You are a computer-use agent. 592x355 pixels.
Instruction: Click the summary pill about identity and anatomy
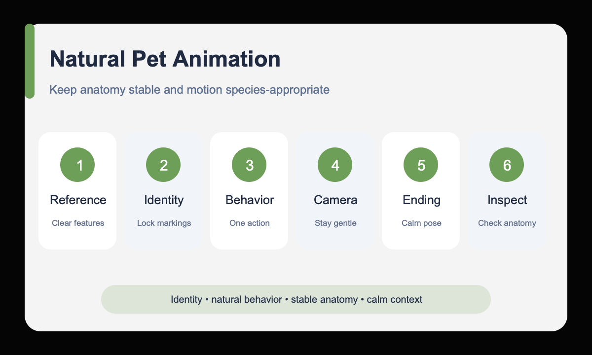pyautogui.click(x=296, y=299)
